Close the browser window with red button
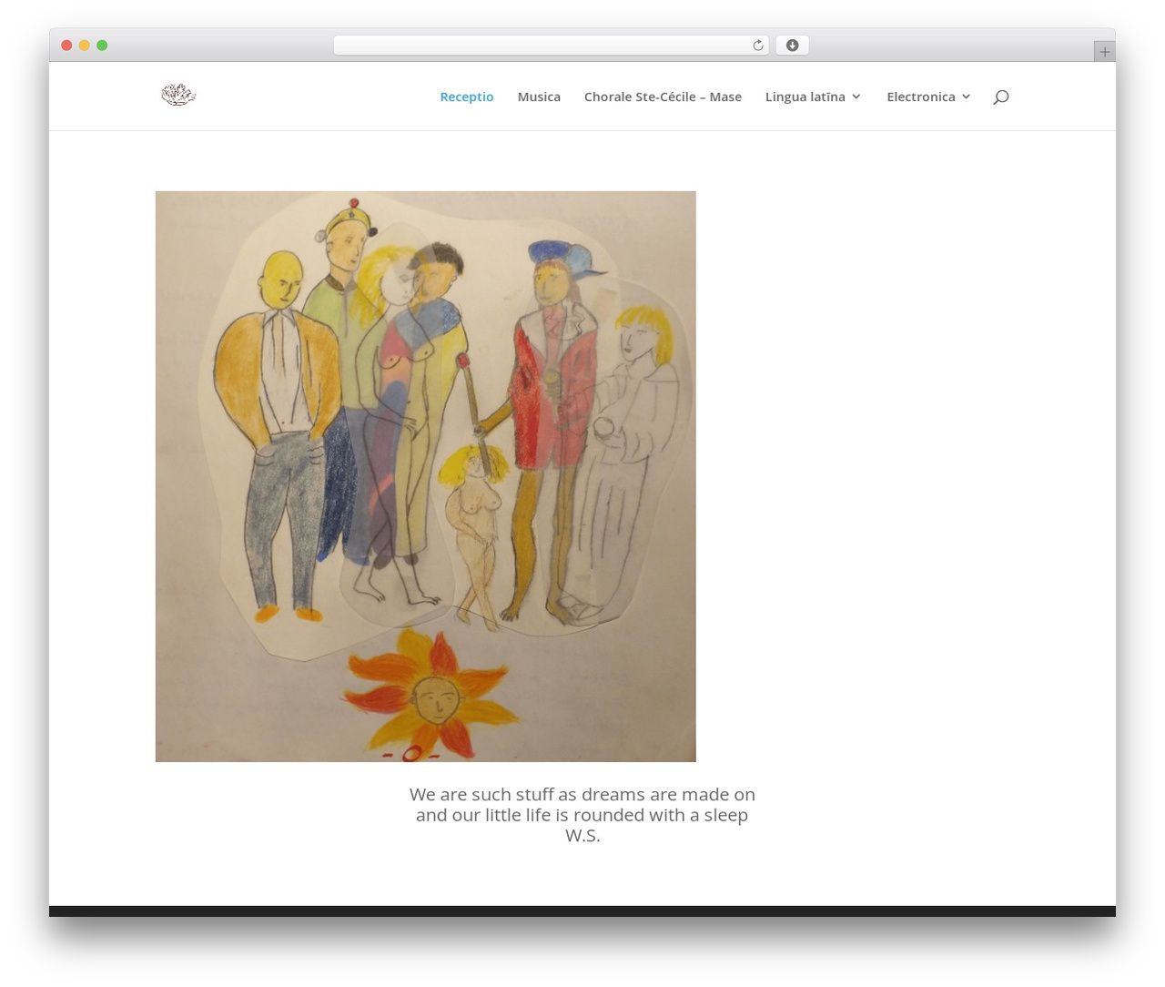 [66, 46]
